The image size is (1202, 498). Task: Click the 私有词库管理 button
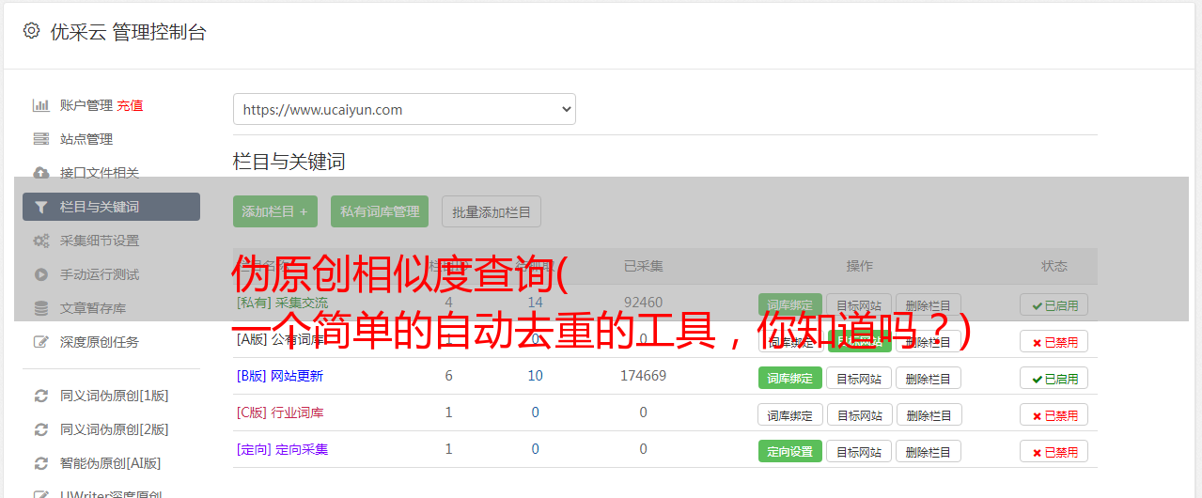[380, 211]
